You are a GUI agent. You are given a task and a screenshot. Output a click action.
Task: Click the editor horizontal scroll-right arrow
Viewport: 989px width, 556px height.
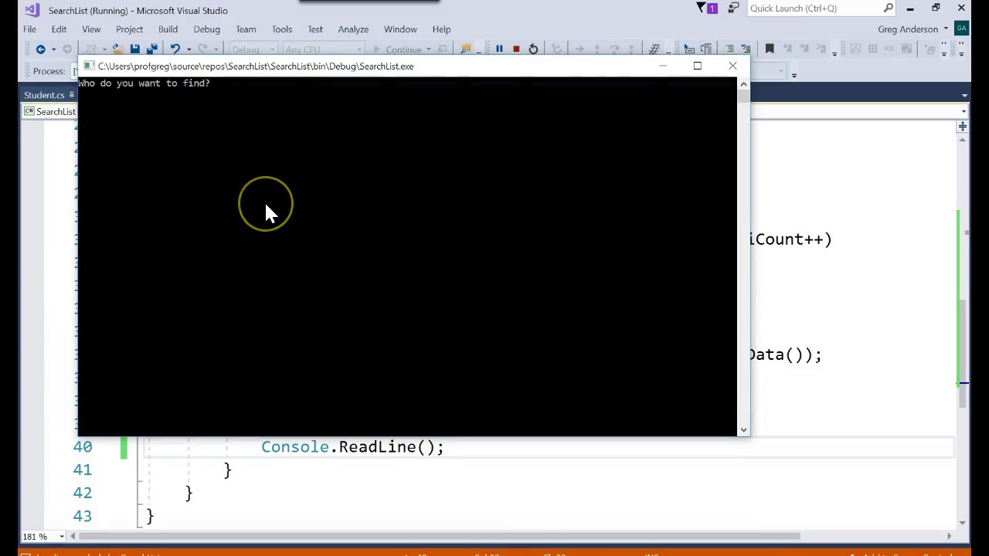pyautogui.click(x=949, y=536)
